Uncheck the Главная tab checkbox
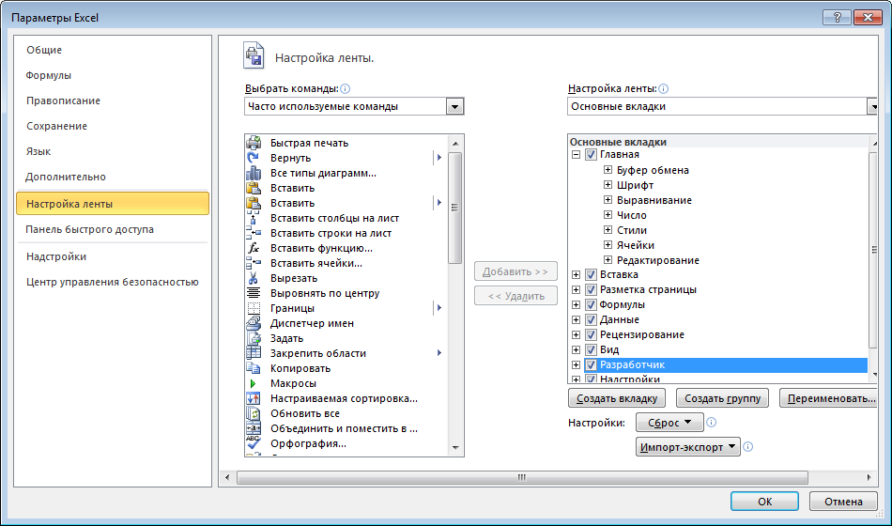 click(x=591, y=154)
